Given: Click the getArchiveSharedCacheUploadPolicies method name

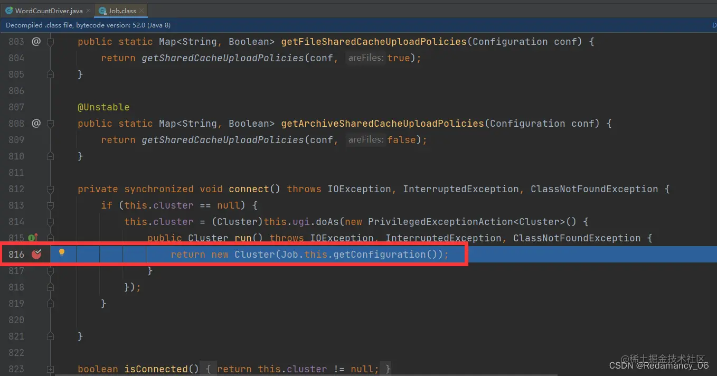Looking at the screenshot, I should click(x=382, y=124).
